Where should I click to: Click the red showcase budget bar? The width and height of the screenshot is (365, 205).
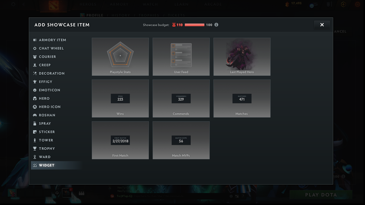[194, 25]
